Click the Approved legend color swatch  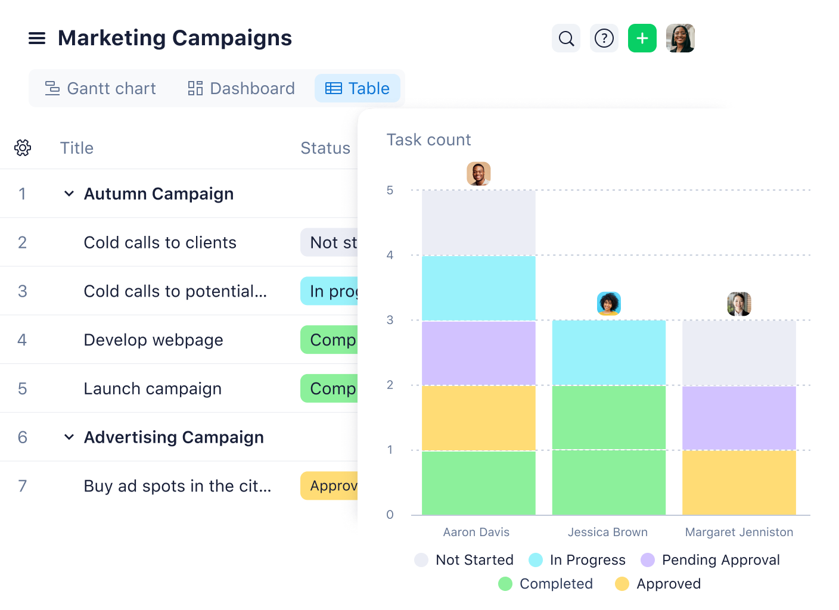pos(622,584)
